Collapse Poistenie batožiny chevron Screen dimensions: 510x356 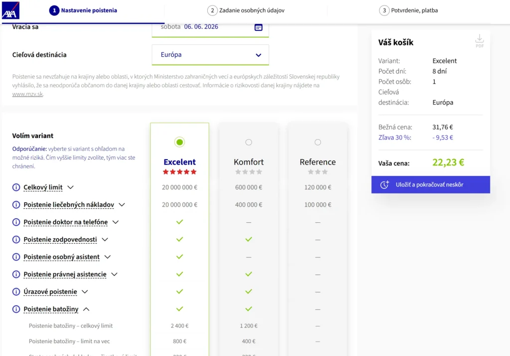[x=86, y=309]
